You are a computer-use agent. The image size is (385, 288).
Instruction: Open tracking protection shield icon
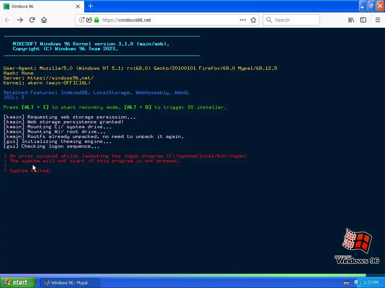coord(89,20)
